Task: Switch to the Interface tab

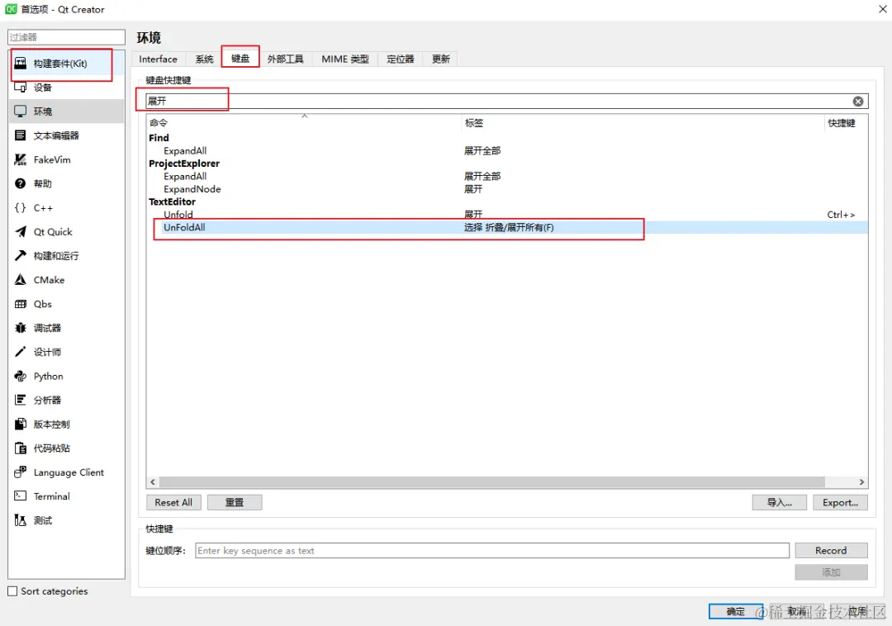Action: tap(158, 59)
